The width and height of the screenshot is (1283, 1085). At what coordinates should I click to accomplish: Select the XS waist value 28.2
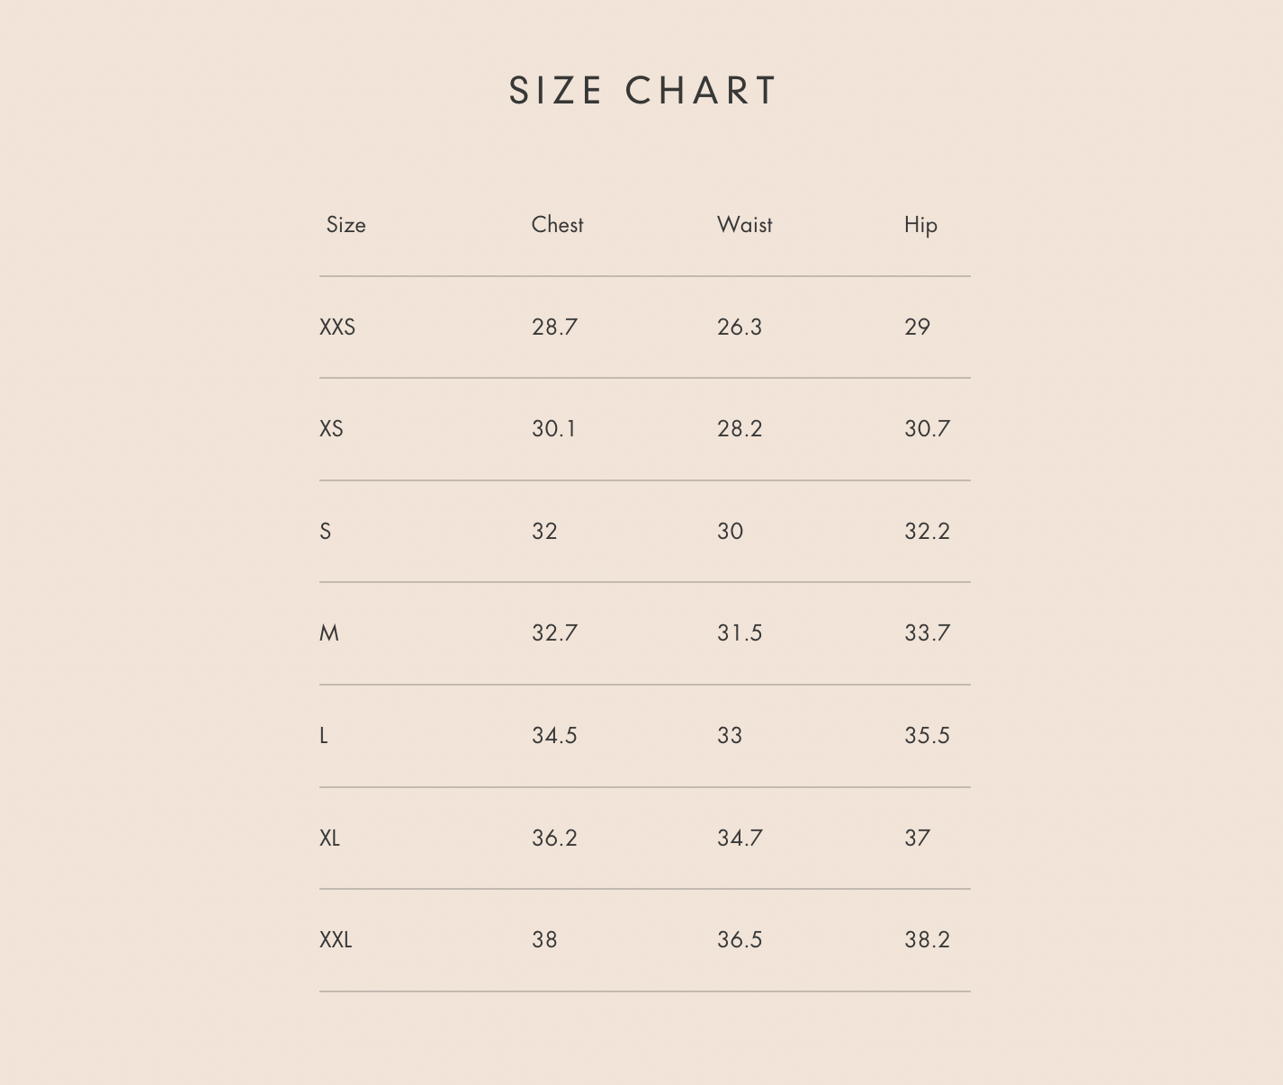point(740,429)
